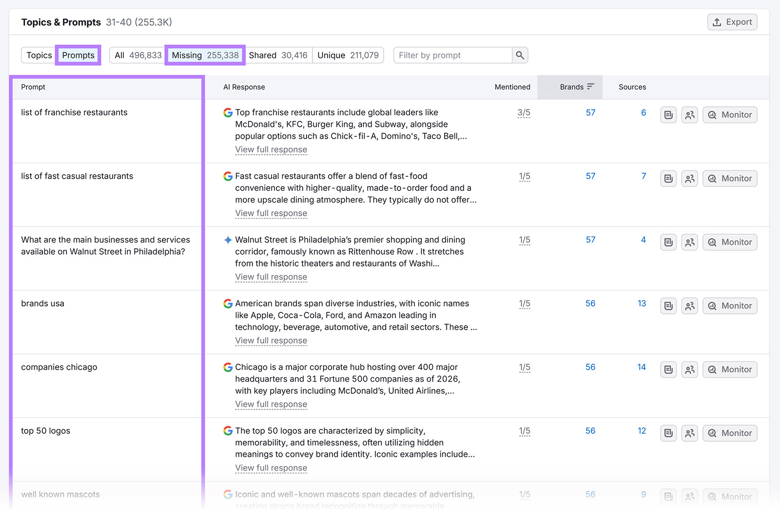Monitor the companies chicago prompt
Image resolution: width=780 pixels, height=512 pixels.
pos(730,369)
